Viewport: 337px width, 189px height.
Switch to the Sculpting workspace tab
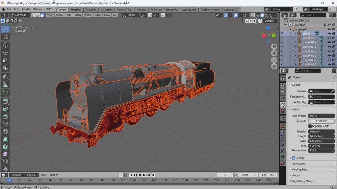(x=91, y=10)
